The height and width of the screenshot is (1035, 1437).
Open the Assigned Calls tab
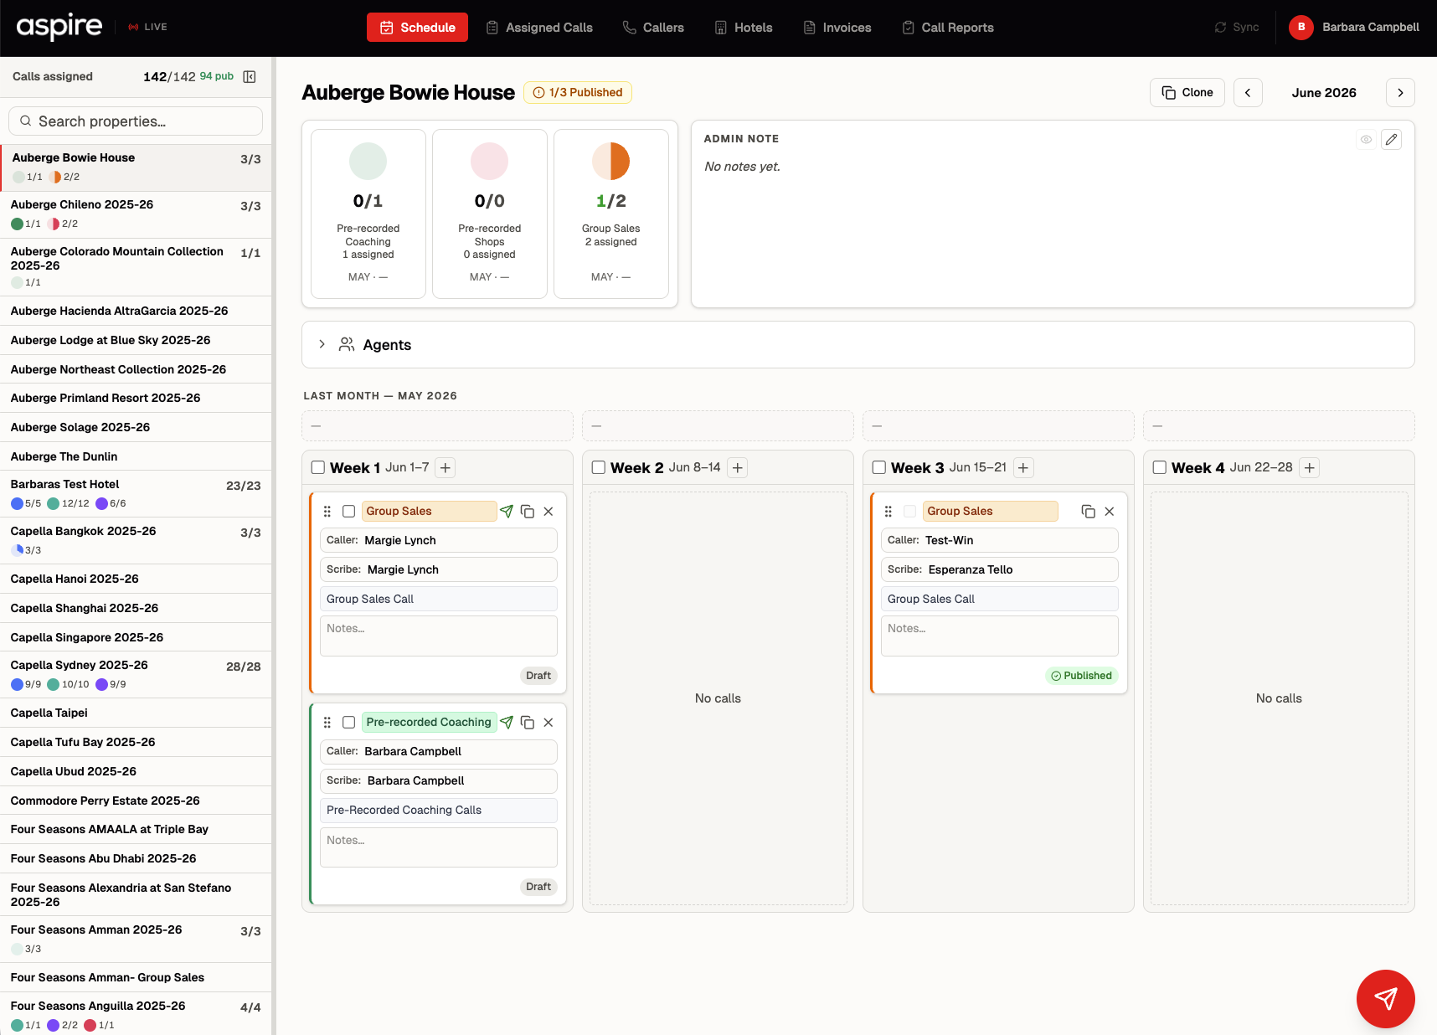539,28
